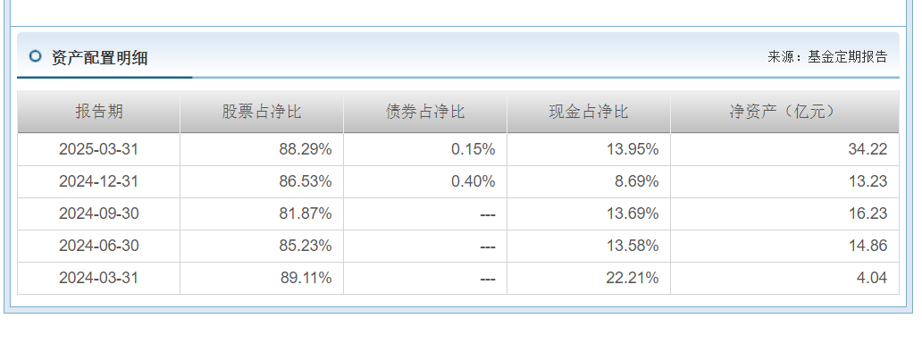Select the 2024-09-30 report date cell
Screen dimensions: 922x360
(99, 213)
